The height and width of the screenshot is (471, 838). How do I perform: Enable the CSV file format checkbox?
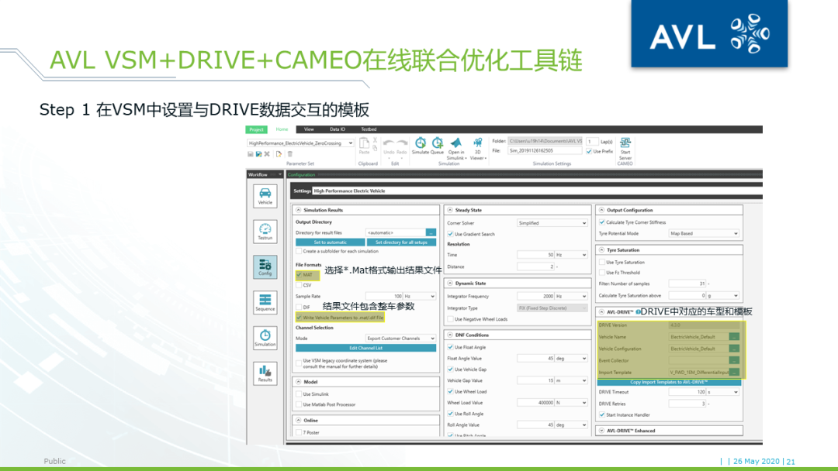[300, 285]
